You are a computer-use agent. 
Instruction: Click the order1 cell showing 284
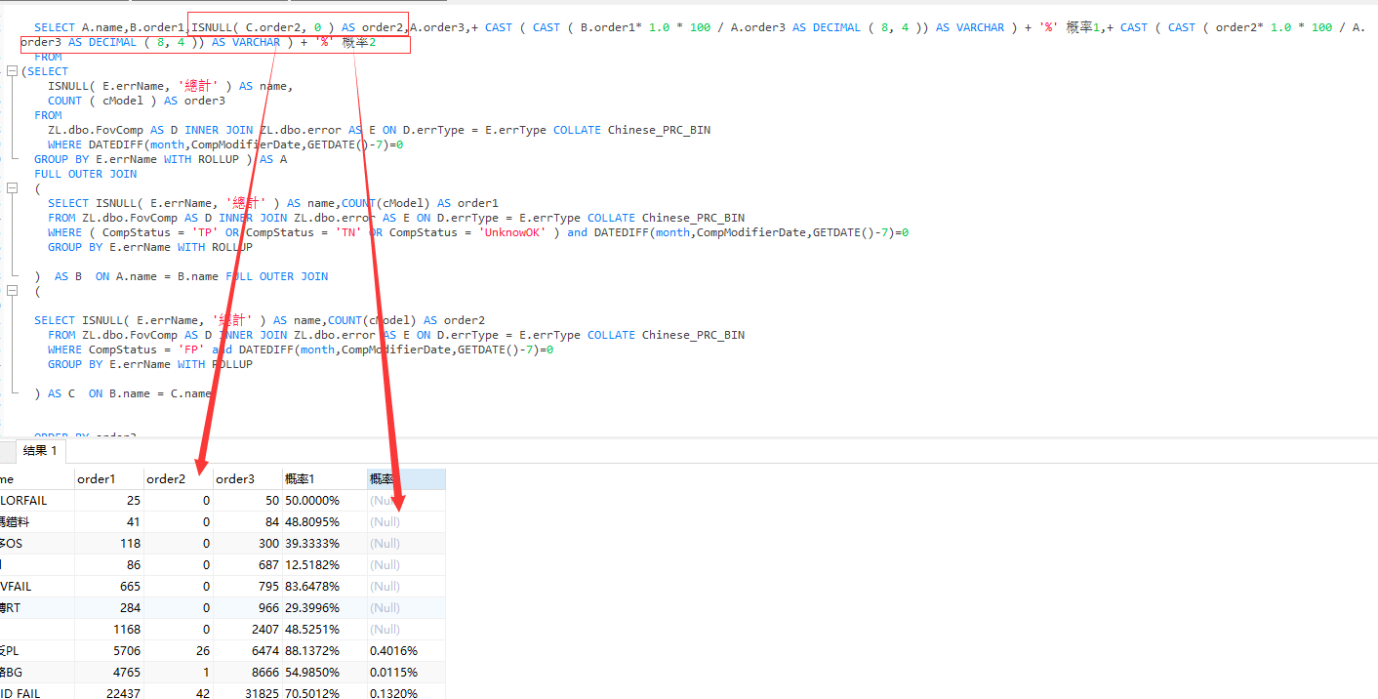109,607
